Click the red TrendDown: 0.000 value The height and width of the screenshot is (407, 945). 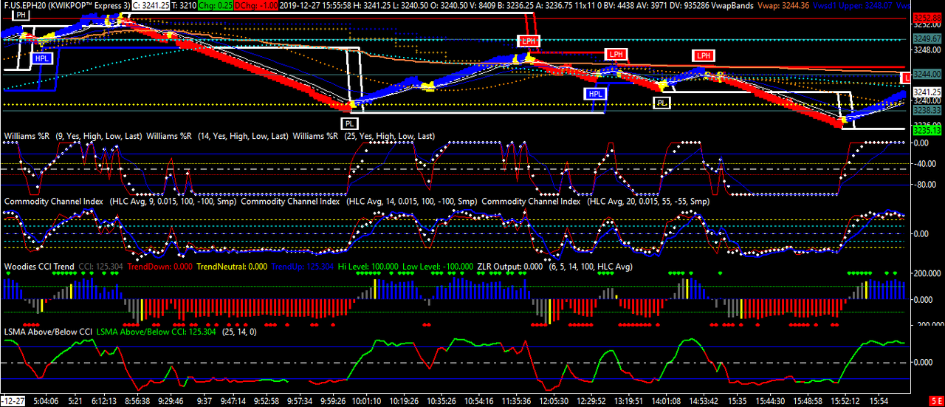pos(161,266)
